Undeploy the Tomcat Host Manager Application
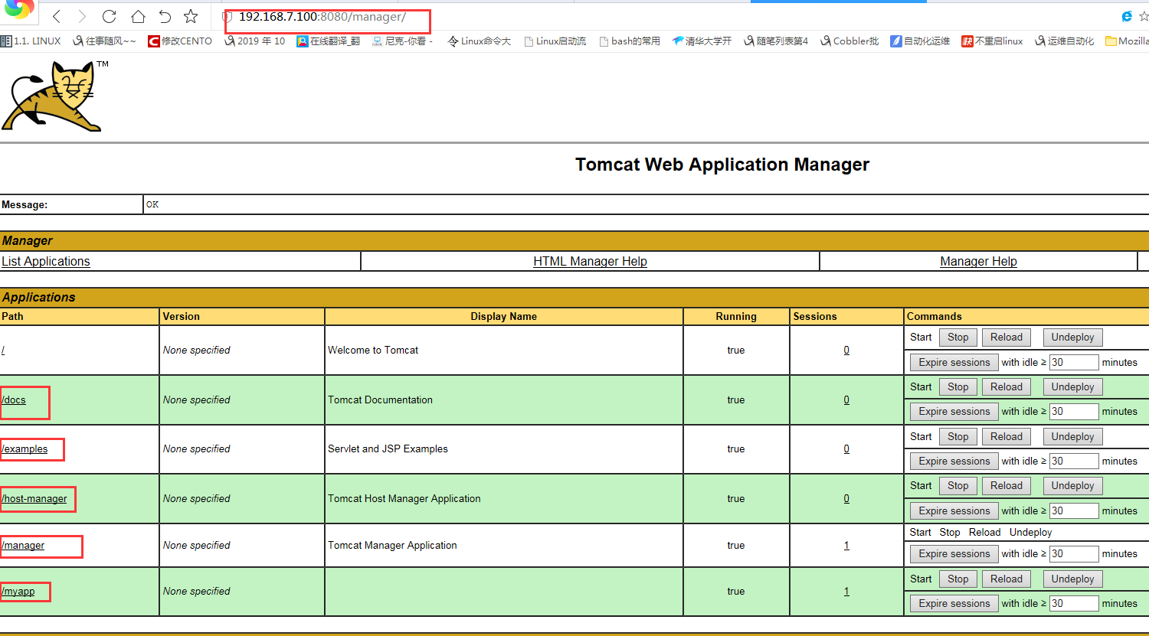The width and height of the screenshot is (1149, 636). tap(1072, 486)
